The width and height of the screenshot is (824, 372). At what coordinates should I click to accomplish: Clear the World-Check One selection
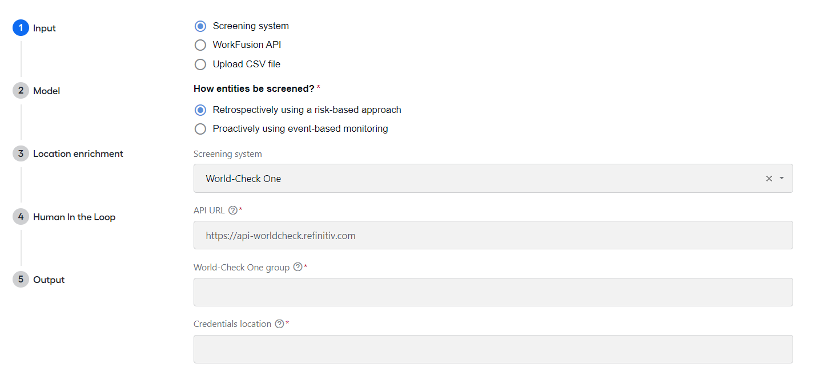(769, 179)
